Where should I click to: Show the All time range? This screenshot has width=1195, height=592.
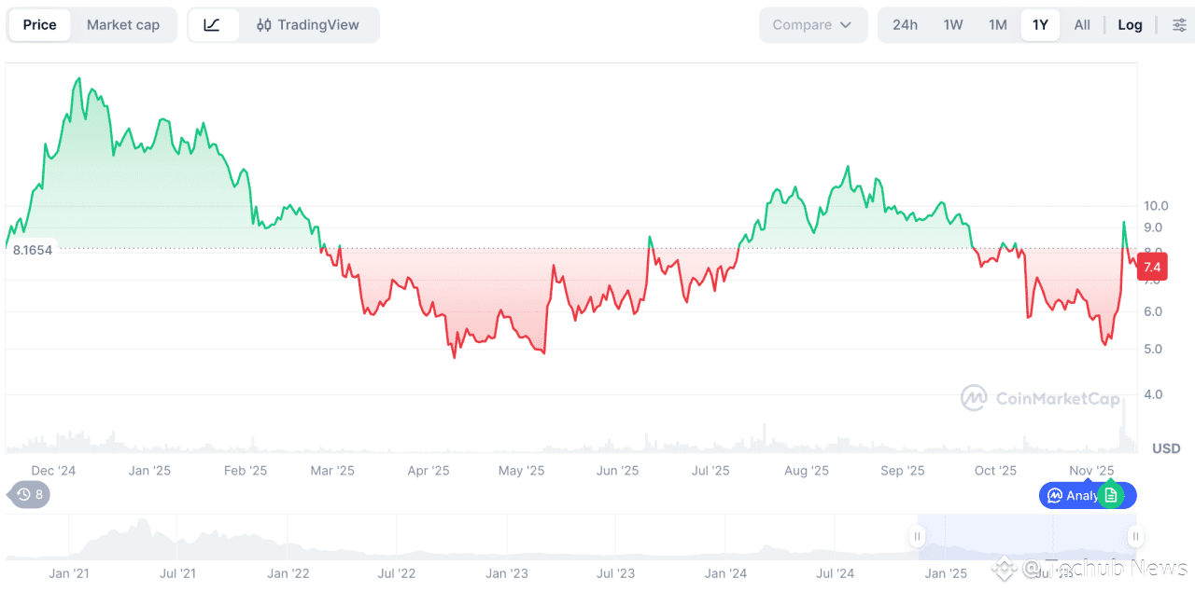coord(1082,25)
